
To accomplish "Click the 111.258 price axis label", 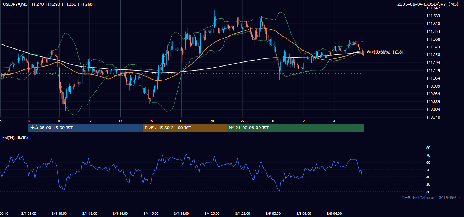I will (433, 55).
